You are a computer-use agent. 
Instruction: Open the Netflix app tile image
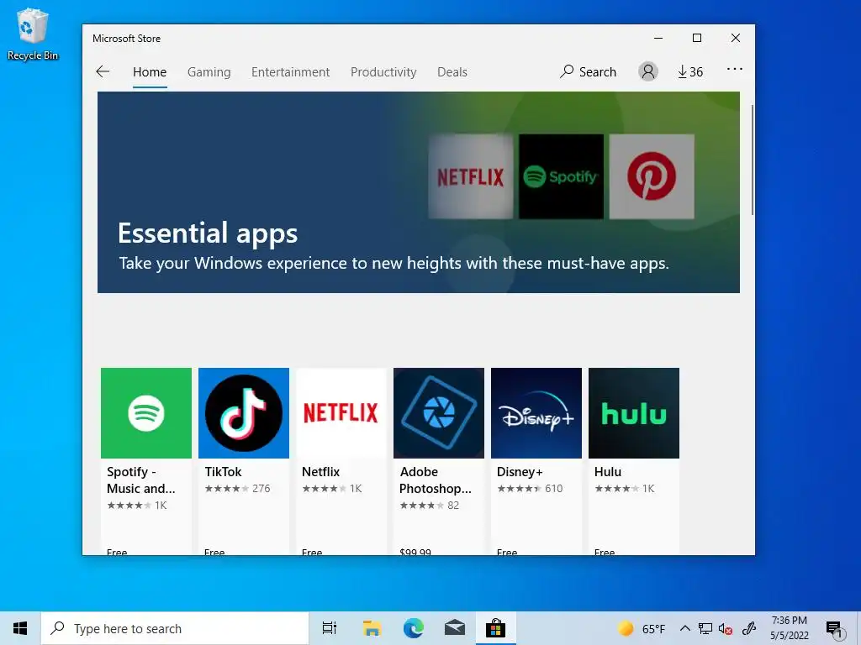tap(341, 413)
